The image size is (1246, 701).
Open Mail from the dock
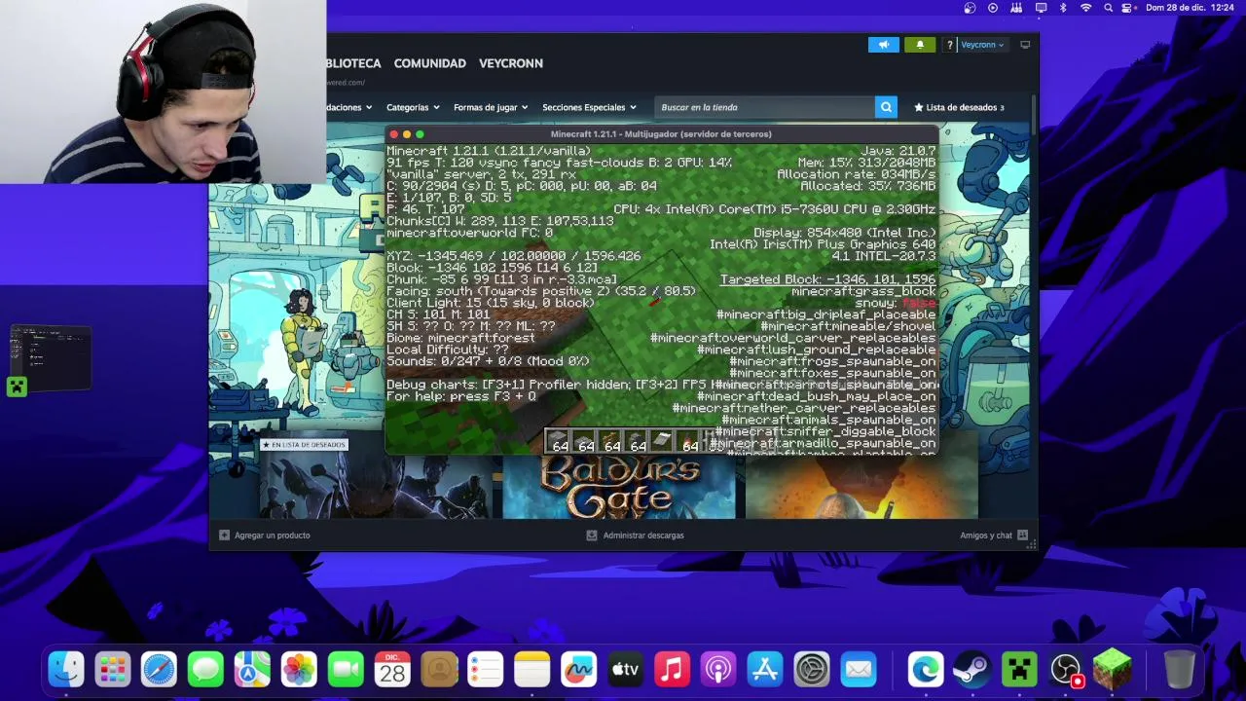(859, 670)
